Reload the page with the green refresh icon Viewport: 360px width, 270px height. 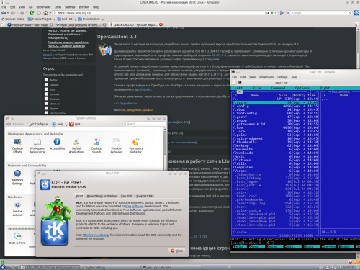(x=32, y=13)
